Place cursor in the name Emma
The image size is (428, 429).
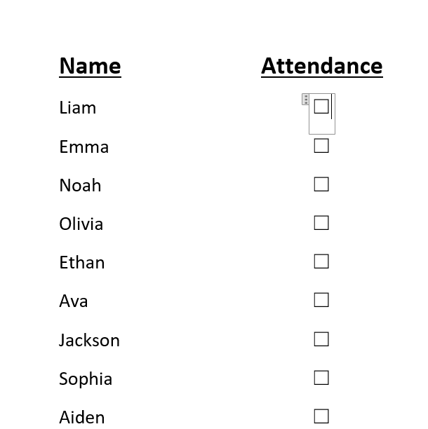pos(83,147)
